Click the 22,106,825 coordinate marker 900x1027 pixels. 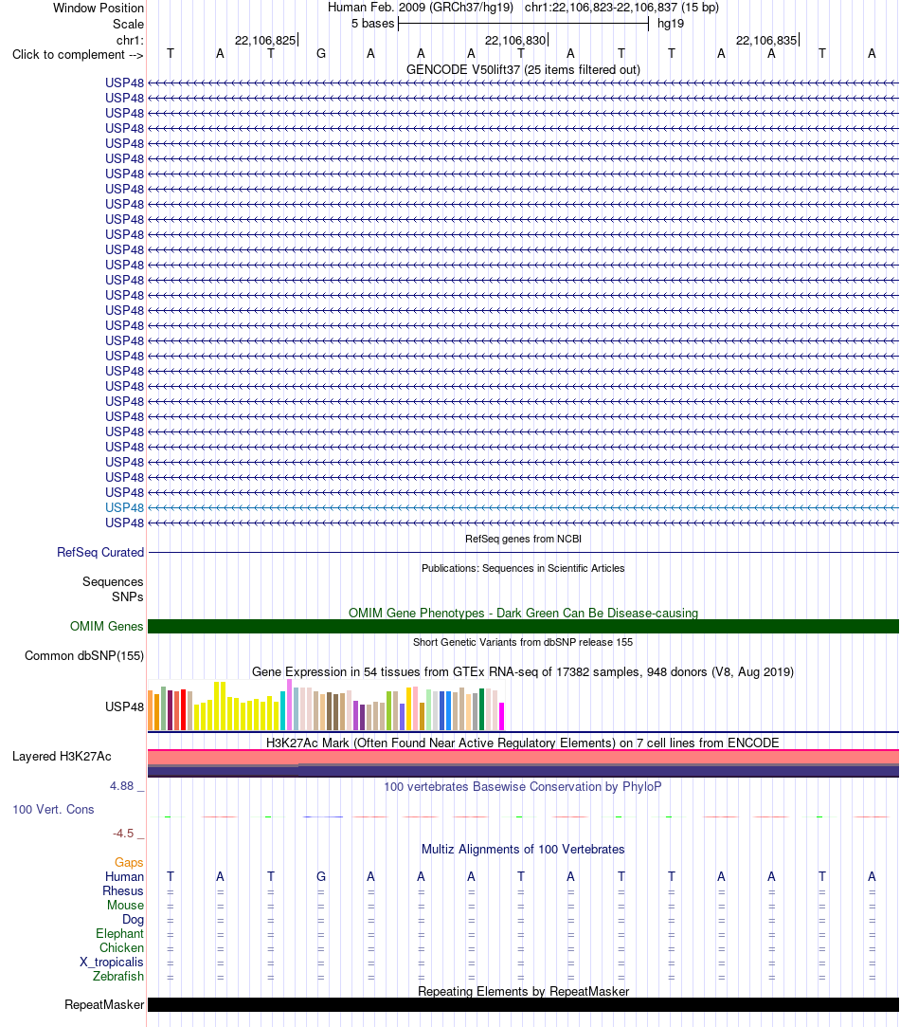coord(266,41)
